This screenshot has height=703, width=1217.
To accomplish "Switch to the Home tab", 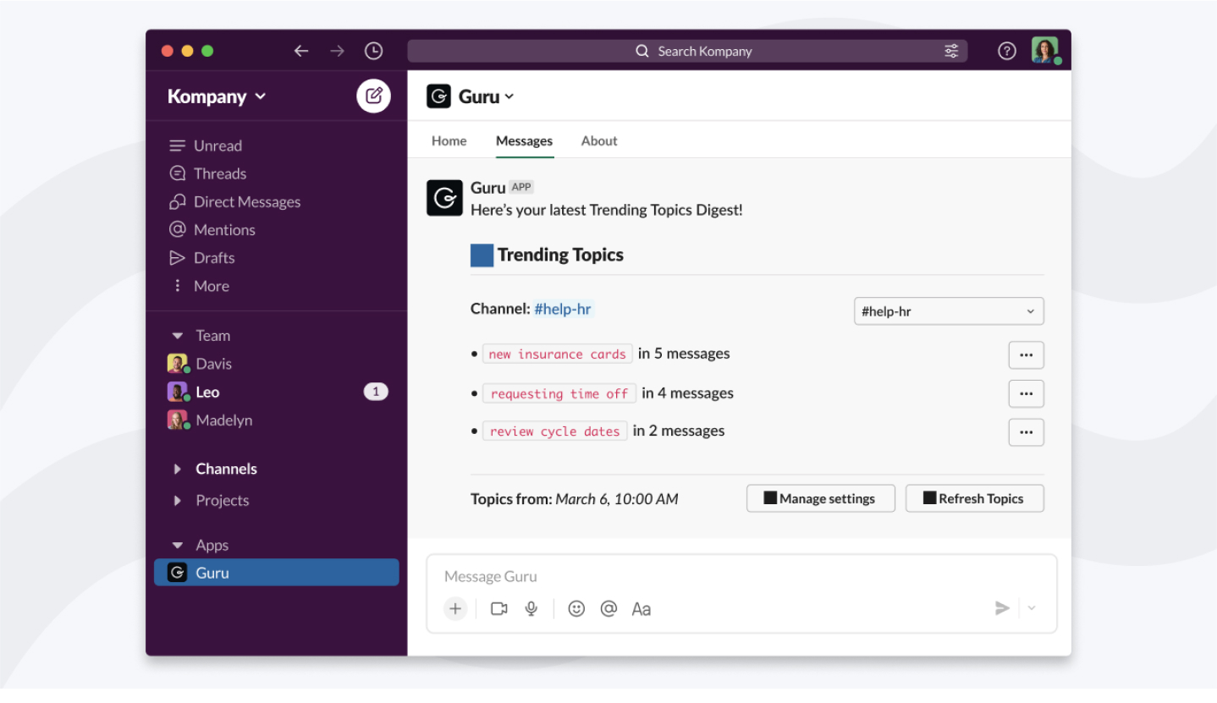I will (449, 141).
